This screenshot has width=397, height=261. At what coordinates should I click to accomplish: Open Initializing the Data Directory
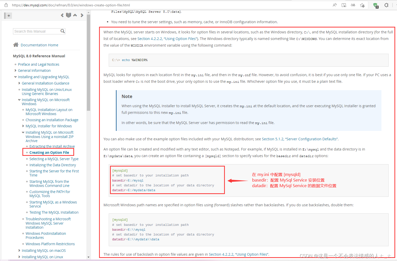click(53, 165)
